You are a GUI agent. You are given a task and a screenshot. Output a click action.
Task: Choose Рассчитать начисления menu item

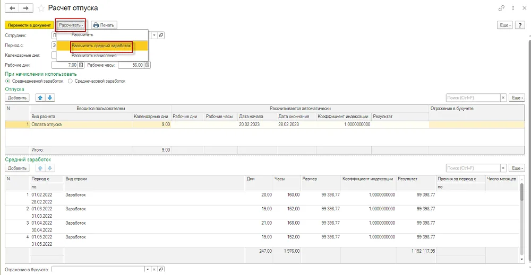102,56
